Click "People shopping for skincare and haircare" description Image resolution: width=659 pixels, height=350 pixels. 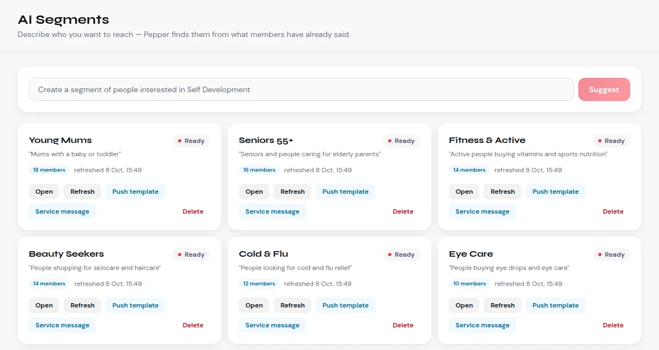click(x=95, y=268)
